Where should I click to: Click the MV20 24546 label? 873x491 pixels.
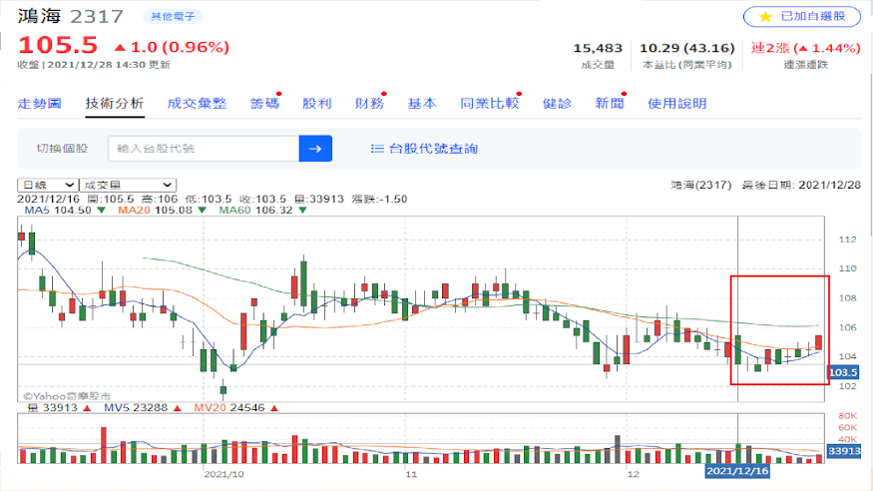pos(229,408)
